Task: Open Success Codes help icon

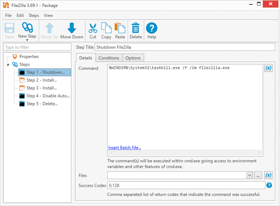Action: (269, 185)
